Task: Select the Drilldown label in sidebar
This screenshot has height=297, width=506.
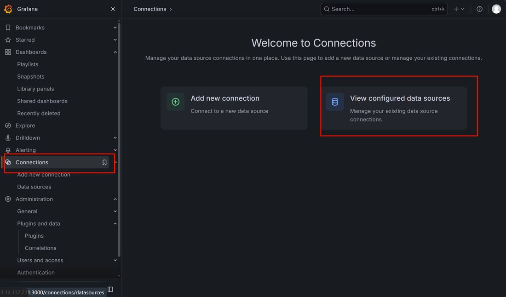Action: [x=28, y=138]
